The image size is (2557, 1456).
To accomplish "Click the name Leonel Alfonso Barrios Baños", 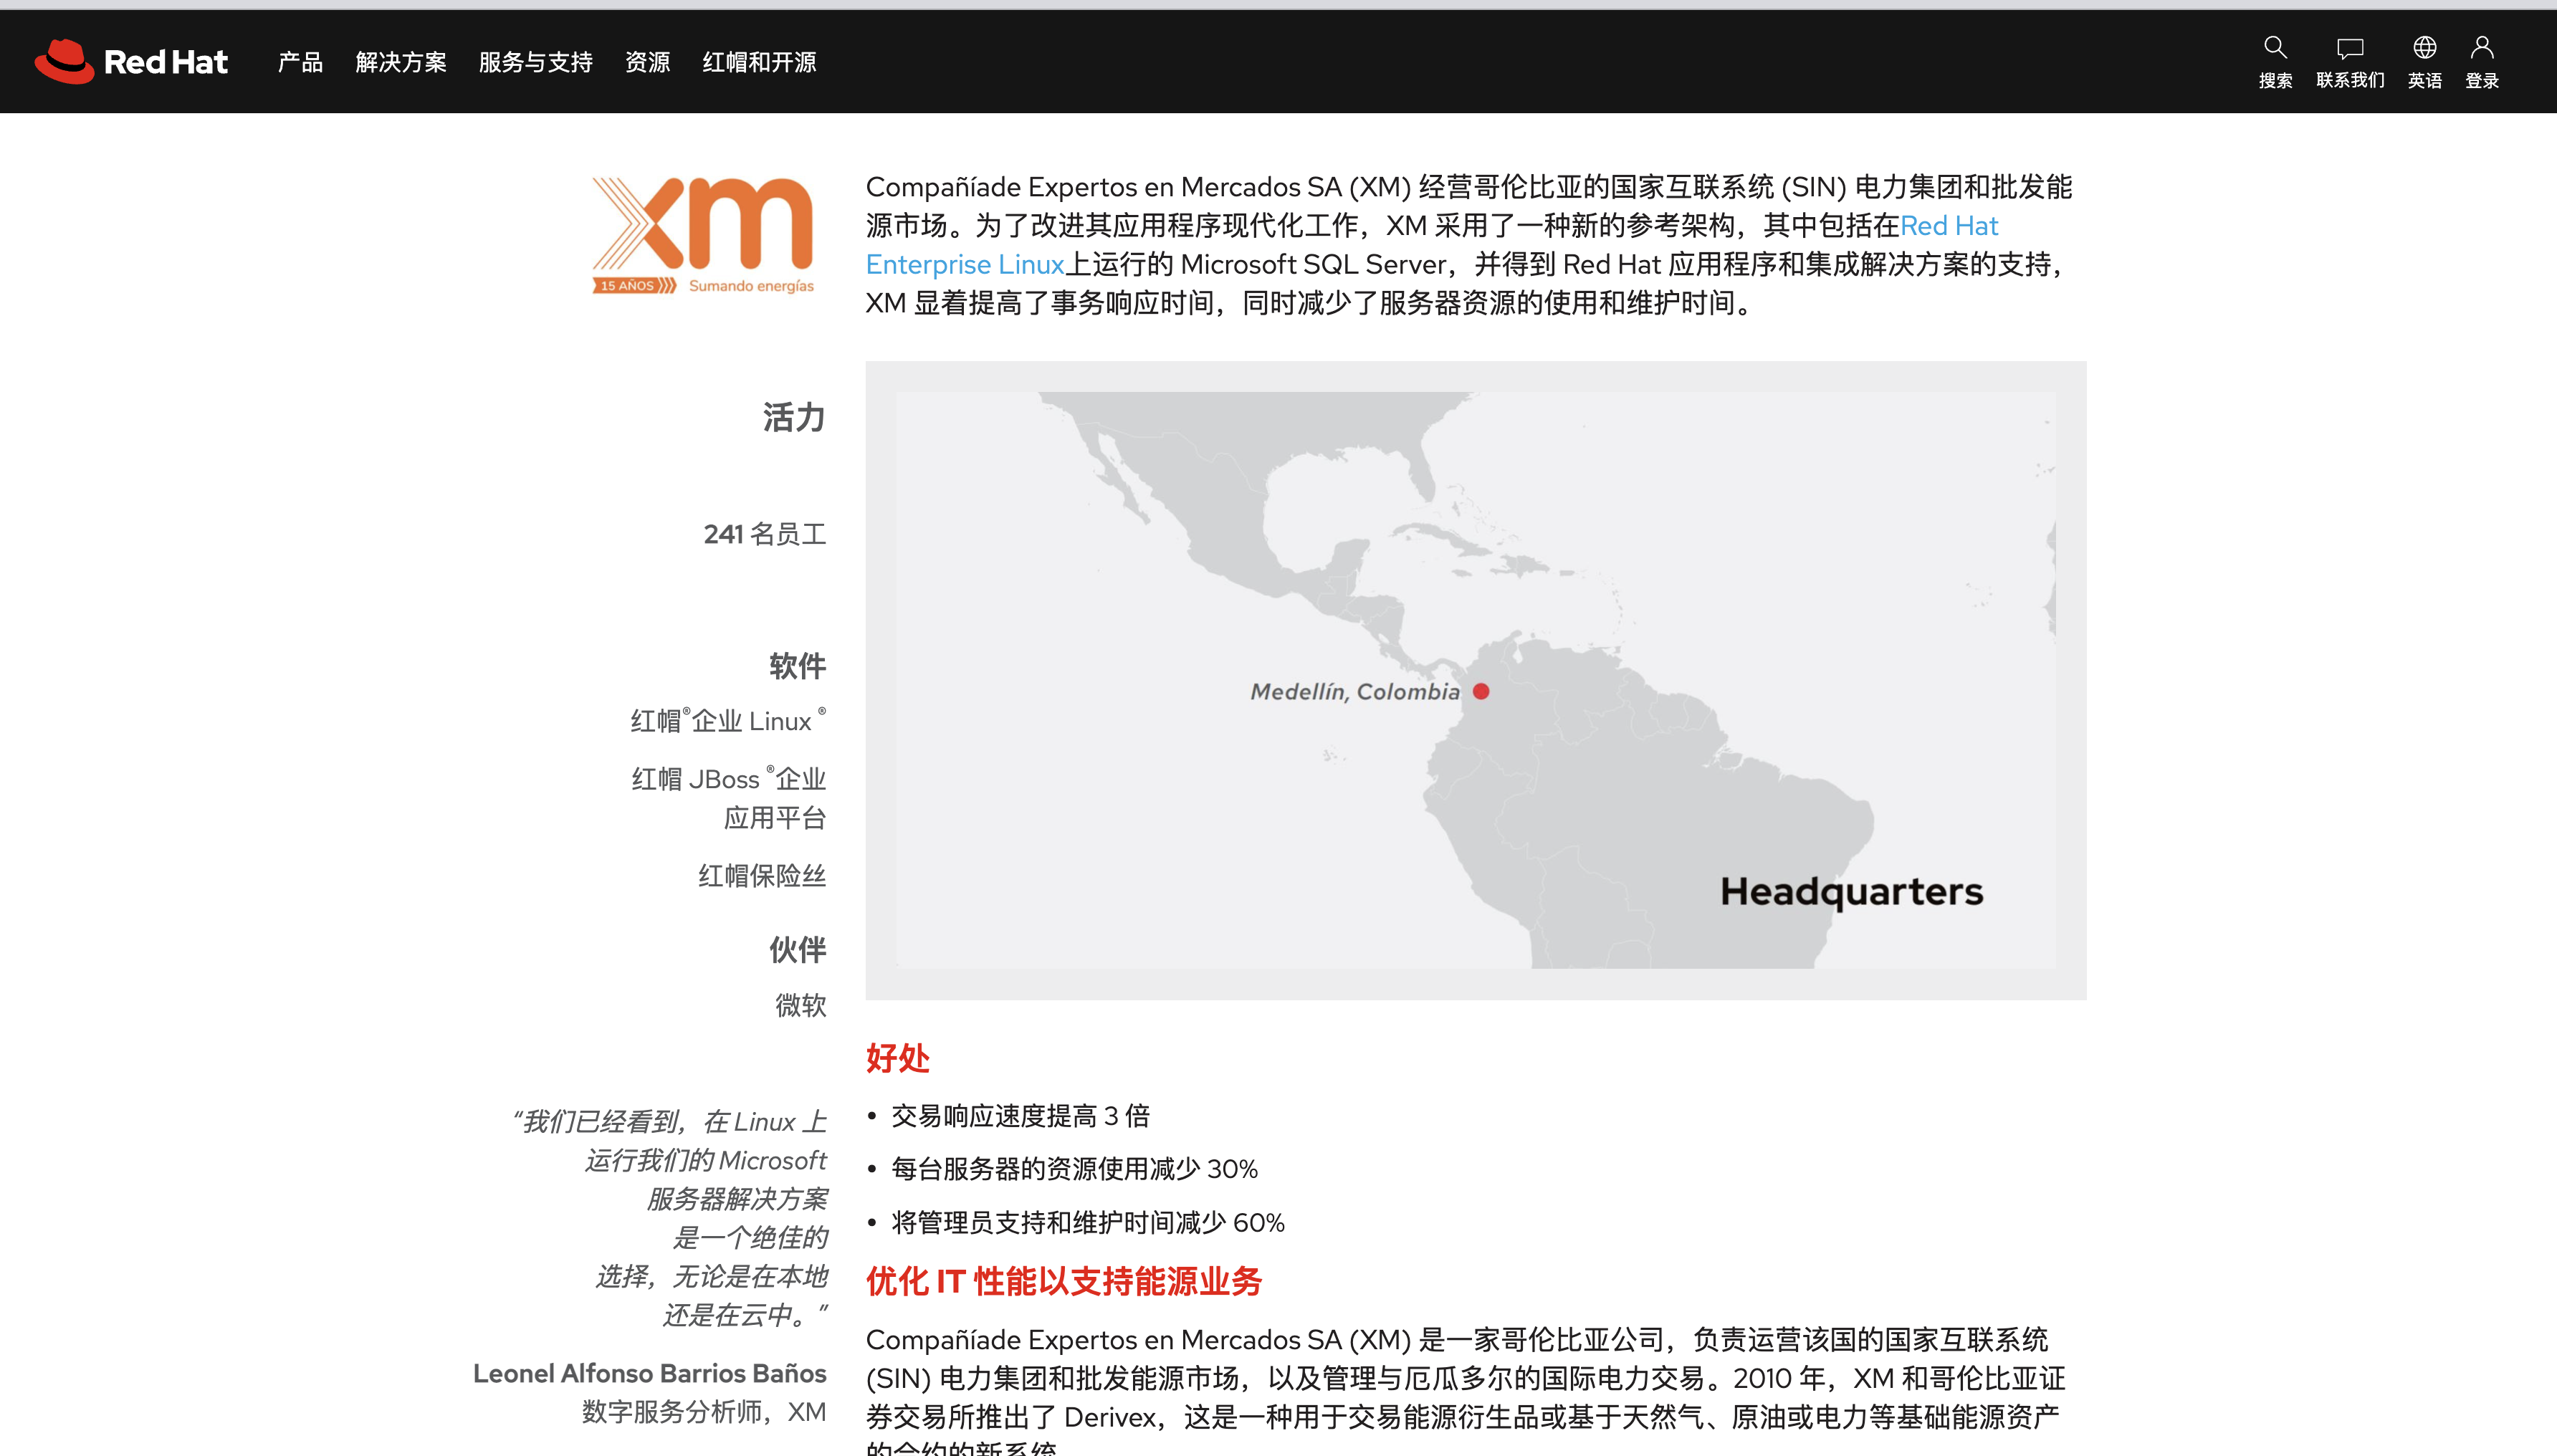I will tap(650, 1373).
